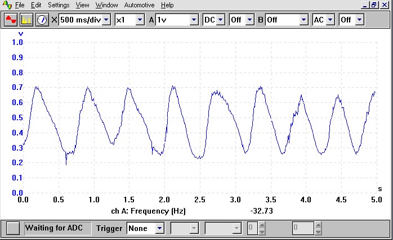The width and height of the screenshot is (393, 240).
Task: Expand channel A 1v range dropdown
Action: (194, 20)
